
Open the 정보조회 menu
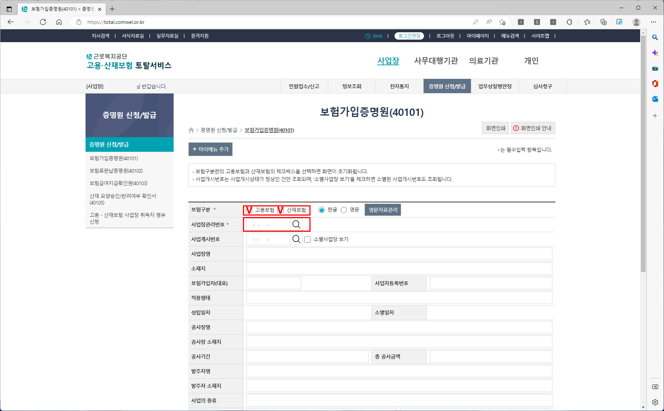352,86
